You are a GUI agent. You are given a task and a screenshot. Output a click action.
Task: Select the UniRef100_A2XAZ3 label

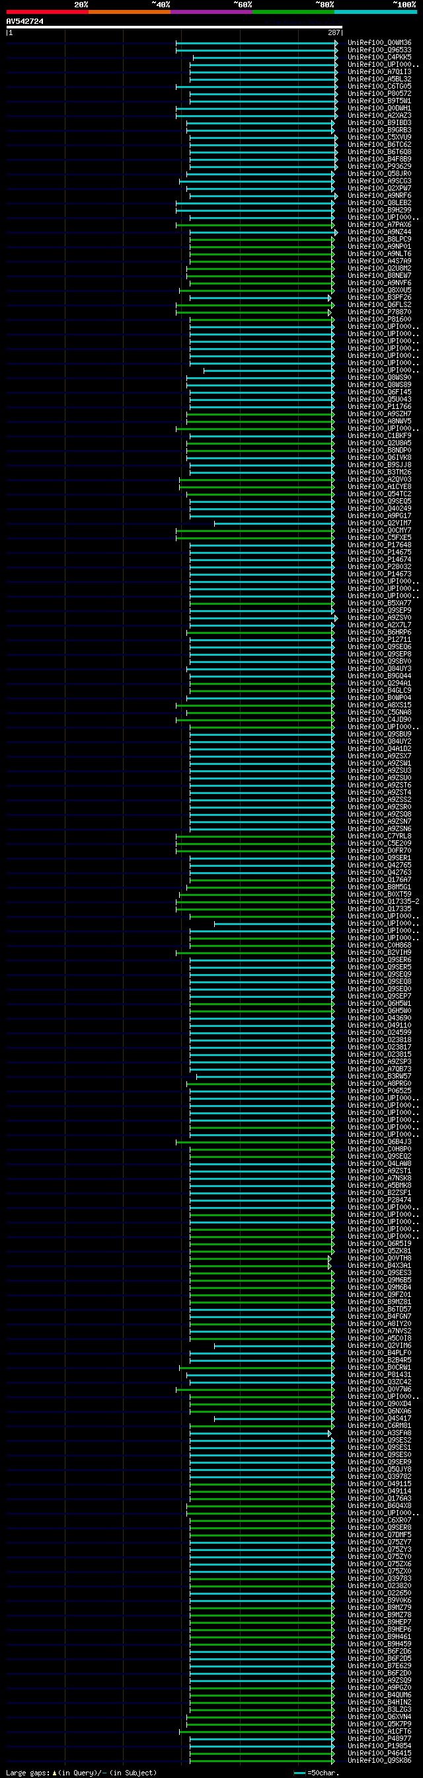tap(379, 115)
